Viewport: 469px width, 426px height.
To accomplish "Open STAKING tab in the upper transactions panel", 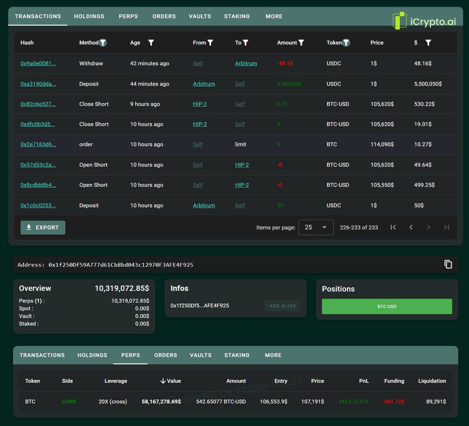I will point(237,16).
